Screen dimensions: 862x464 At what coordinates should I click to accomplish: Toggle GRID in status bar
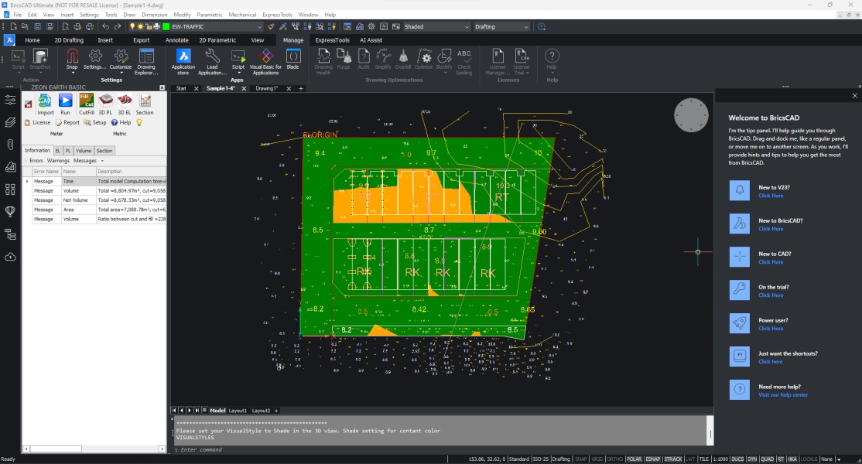click(597, 459)
